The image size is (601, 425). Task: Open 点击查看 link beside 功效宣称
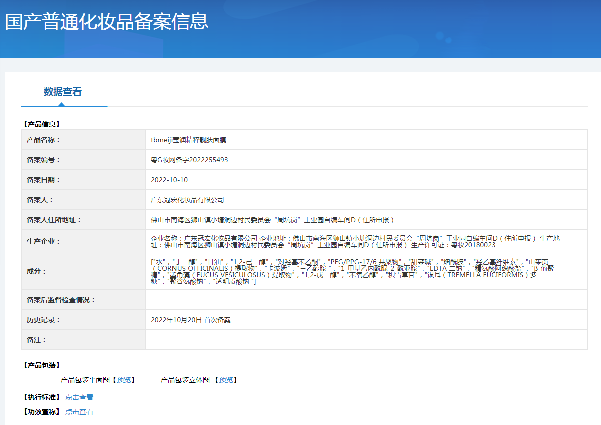(x=79, y=412)
